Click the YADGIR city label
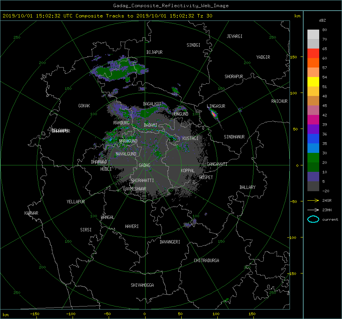342x319 pixels. click(263, 57)
